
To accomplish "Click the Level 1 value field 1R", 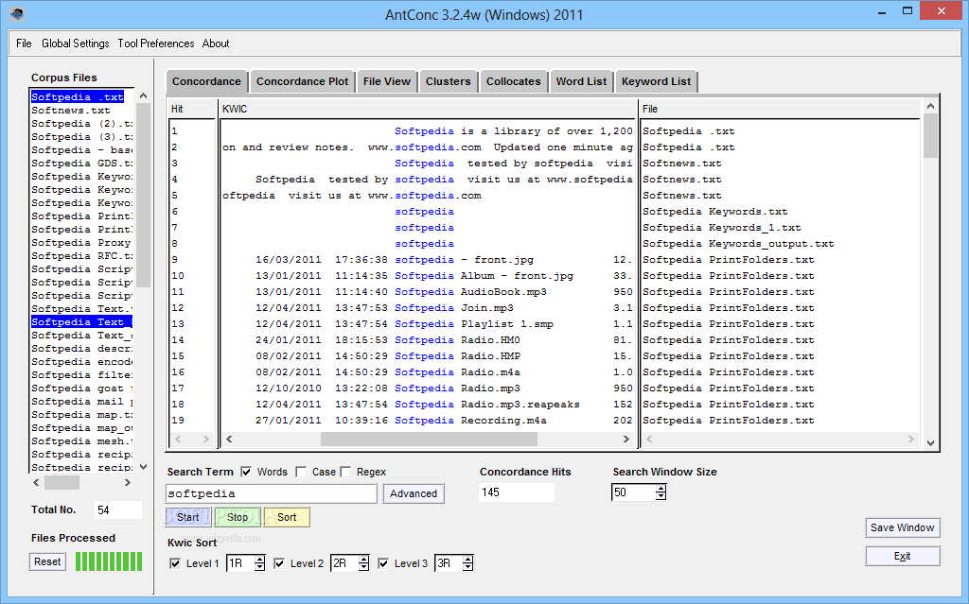I will 240,563.
